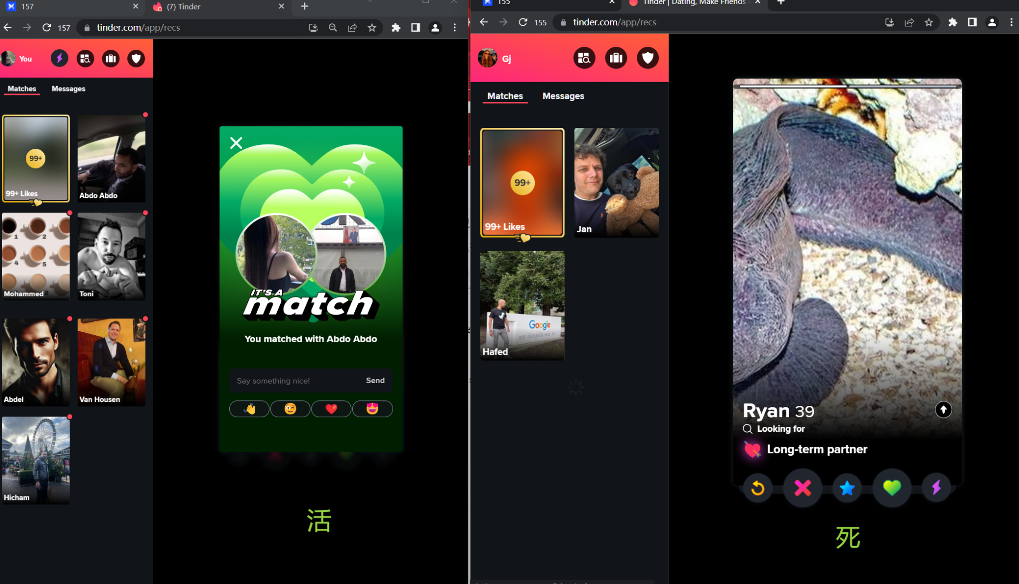
Task: Send the red heart emoji reaction
Action: coord(331,409)
